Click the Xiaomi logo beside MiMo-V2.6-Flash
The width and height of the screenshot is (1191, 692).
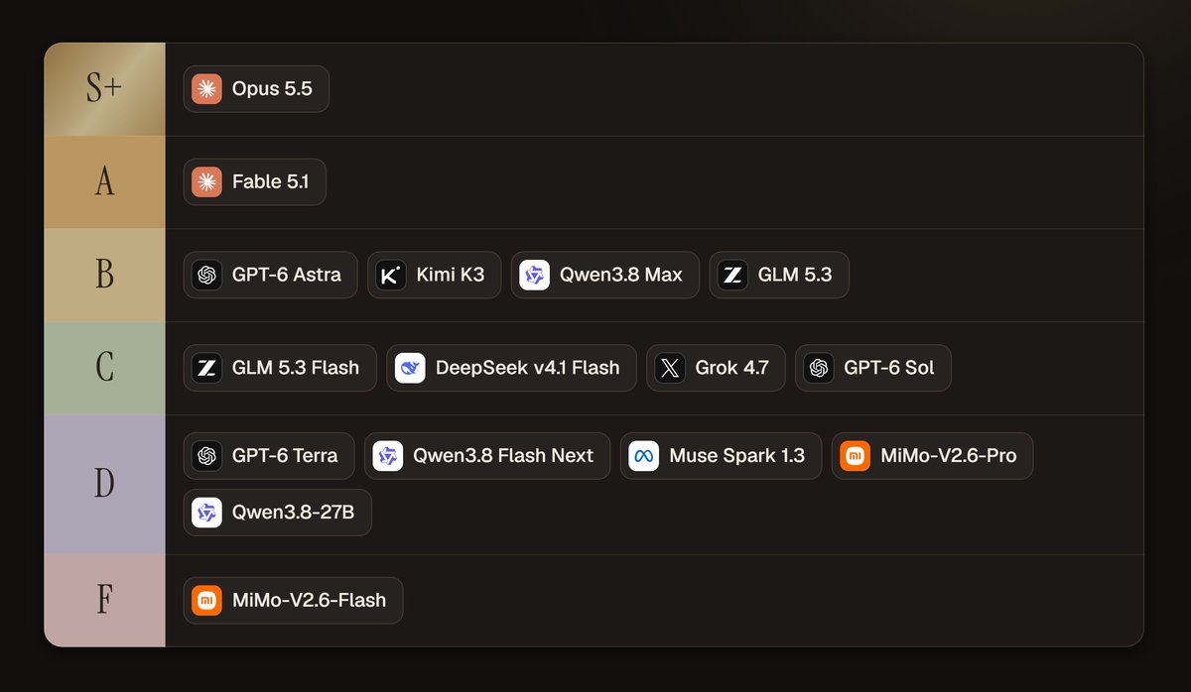207,601
